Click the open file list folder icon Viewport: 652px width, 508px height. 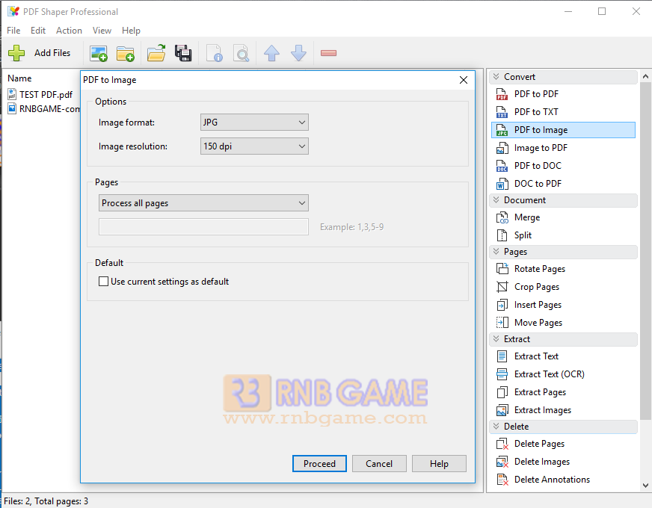[156, 53]
